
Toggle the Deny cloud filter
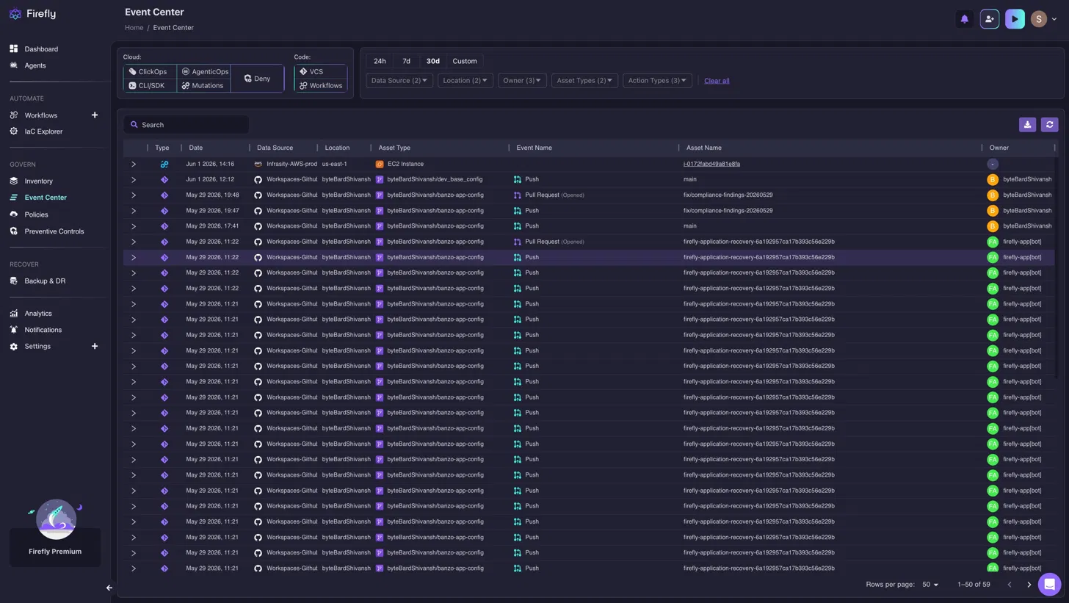[258, 79]
